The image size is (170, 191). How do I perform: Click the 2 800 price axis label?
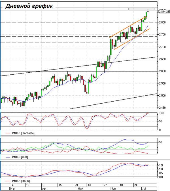tap(162, 22)
